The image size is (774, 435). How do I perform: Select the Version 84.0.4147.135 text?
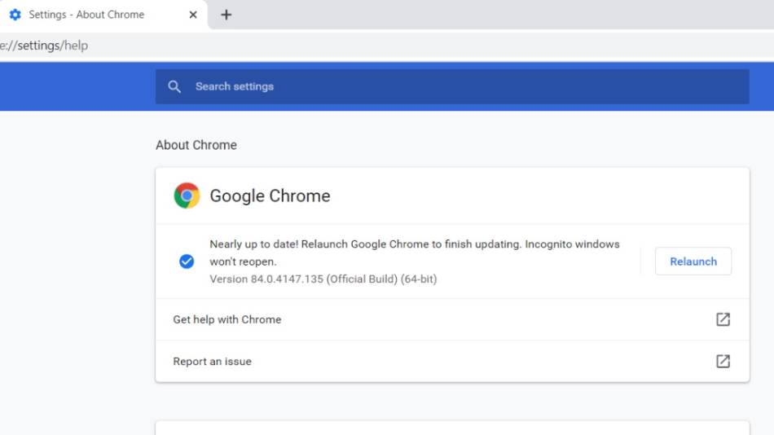(x=323, y=279)
